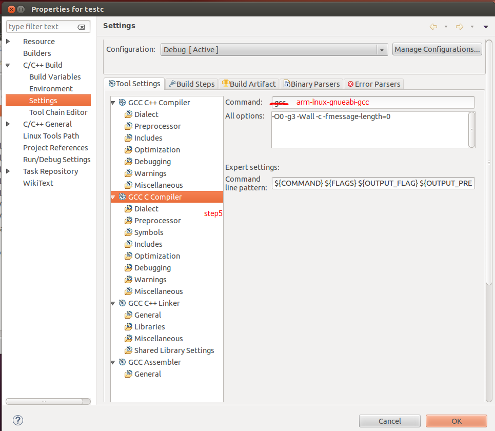This screenshot has height=431, width=495.
Task: Click the Command input field
Action: (373, 102)
